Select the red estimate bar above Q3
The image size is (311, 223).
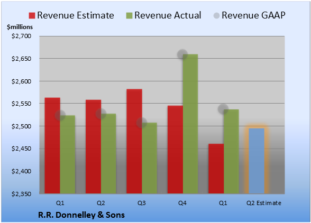coord(134,141)
